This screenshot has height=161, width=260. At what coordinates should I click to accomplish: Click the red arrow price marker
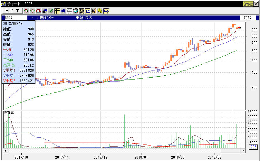pos(239,28)
